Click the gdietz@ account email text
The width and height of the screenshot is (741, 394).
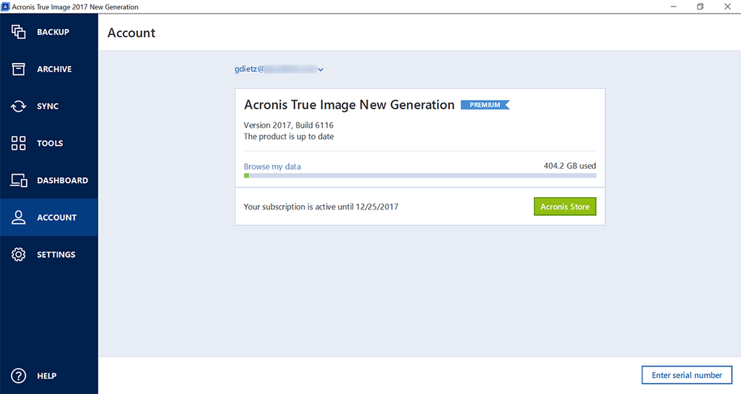point(276,69)
